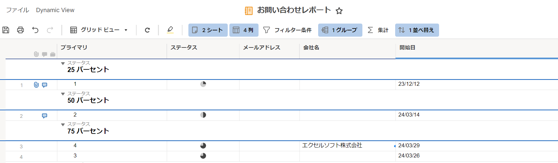Select the 開始日 column header
558x163 pixels.
[x=477, y=48]
